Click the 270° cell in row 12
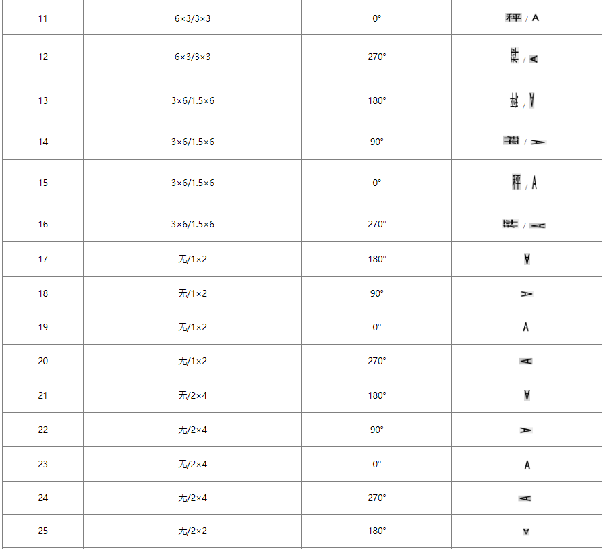 pos(376,57)
